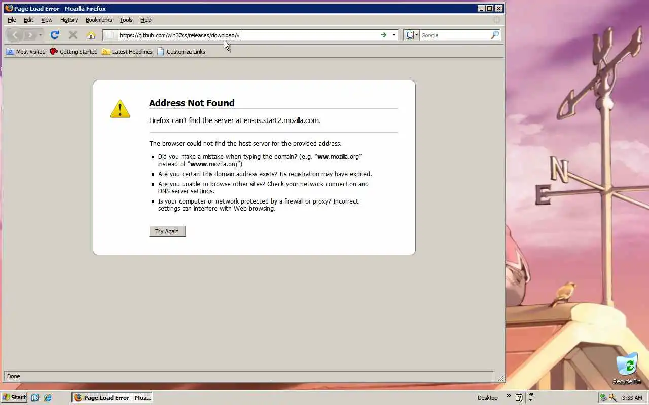Click the Desktop toolbar label in taskbar
Image resolution: width=649 pixels, height=405 pixels.
[488, 398]
